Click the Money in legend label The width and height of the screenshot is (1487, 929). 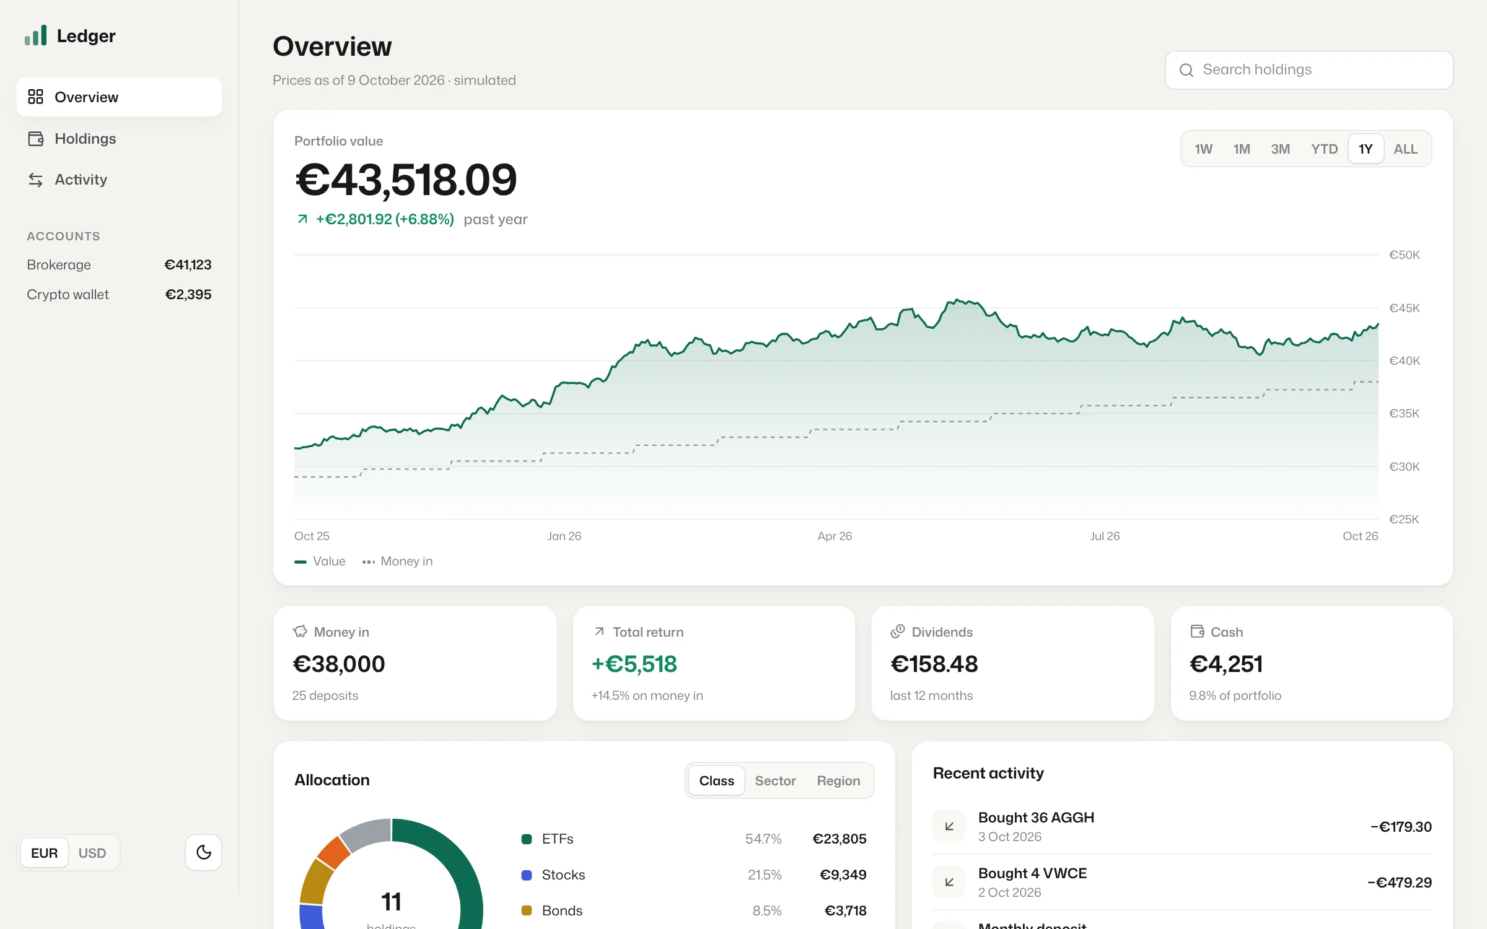[x=406, y=561]
